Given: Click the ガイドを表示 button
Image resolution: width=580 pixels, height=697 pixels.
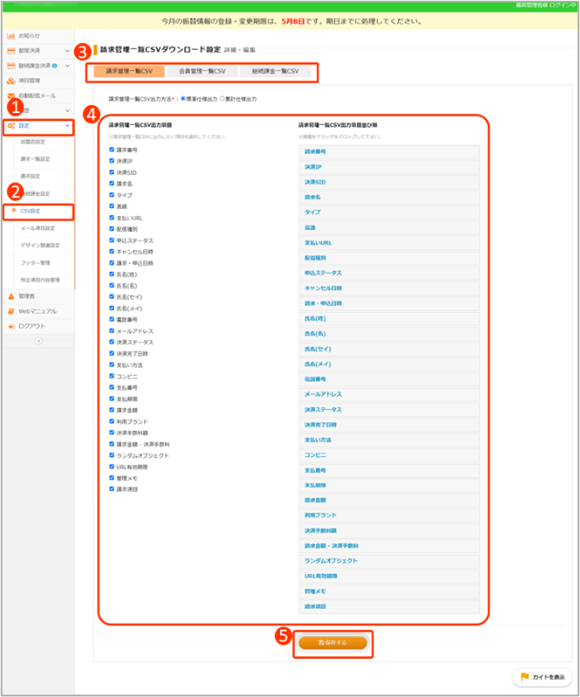Looking at the screenshot, I should tap(542, 677).
